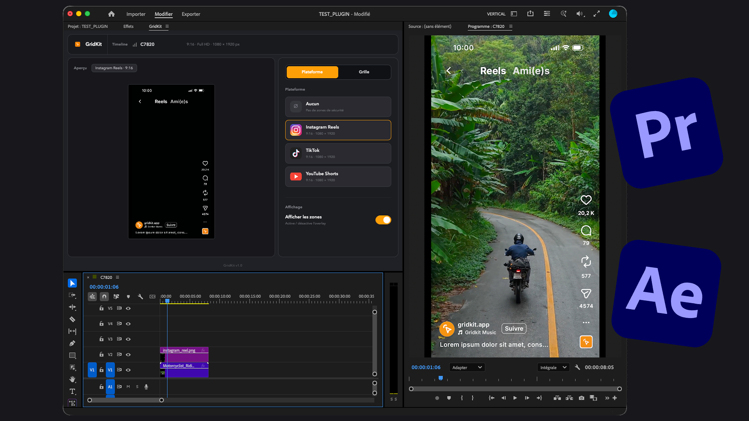Toggle the Afficher les zones switch

click(383, 220)
